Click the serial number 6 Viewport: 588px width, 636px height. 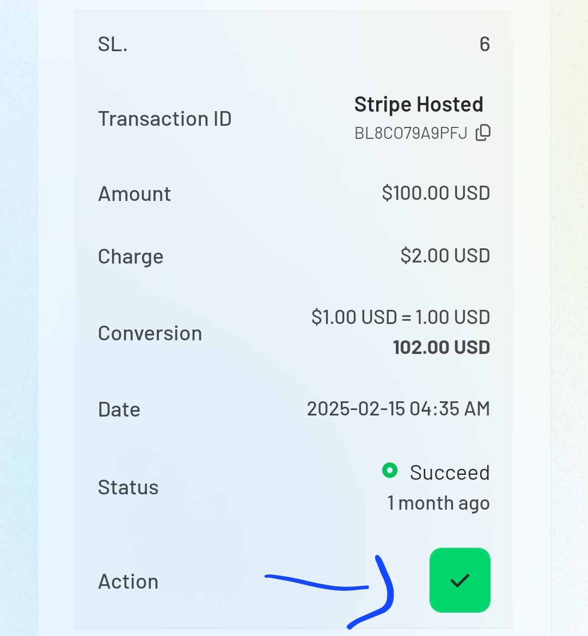(485, 44)
